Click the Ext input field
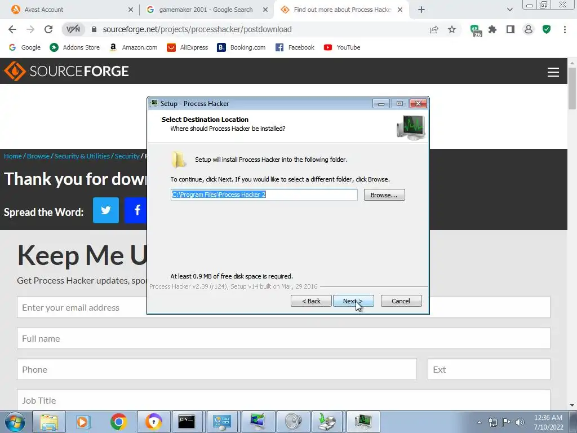Image resolution: width=577 pixels, height=433 pixels. [x=489, y=369]
